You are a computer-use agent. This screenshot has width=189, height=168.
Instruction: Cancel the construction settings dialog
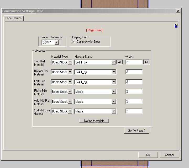pyautogui.click(x=169, y=155)
